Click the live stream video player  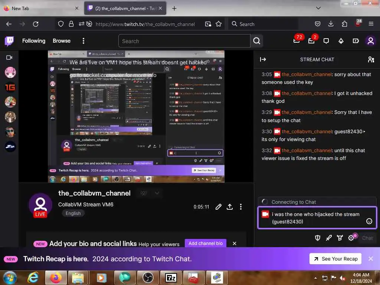136,116
